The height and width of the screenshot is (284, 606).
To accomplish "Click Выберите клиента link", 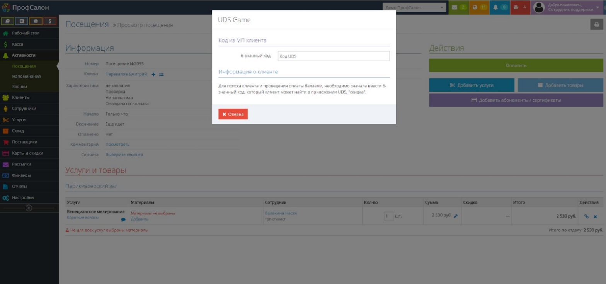I will [124, 155].
